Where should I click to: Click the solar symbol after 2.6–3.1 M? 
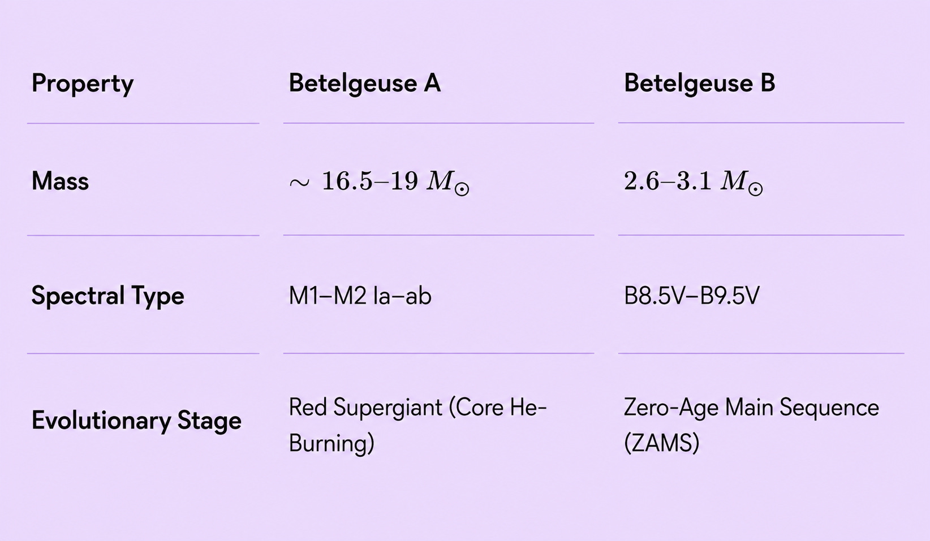(756, 189)
